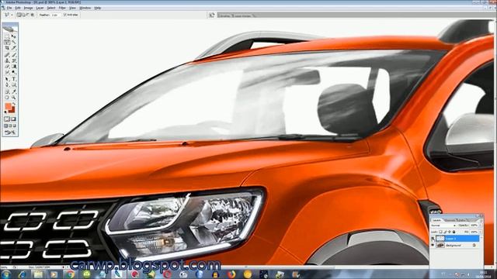
Task: Switch to Quick Mask mode
Action: coord(14,119)
